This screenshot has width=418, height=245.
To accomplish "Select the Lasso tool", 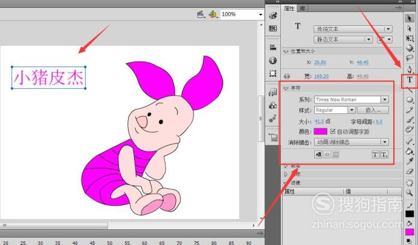I will 410,58.
